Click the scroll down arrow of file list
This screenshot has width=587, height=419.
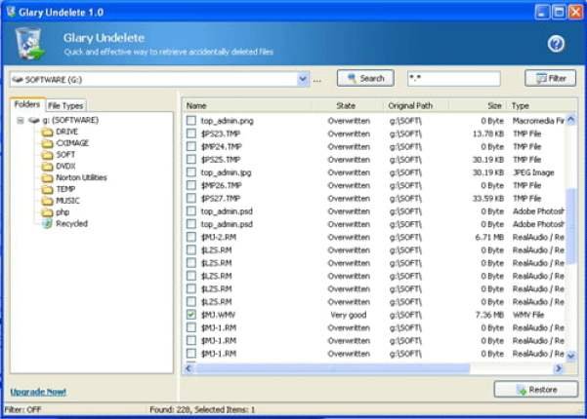(571, 356)
